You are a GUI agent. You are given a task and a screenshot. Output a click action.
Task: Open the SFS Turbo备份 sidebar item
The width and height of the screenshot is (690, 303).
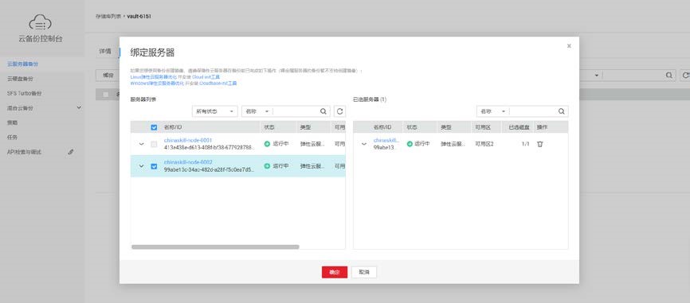tap(24, 94)
